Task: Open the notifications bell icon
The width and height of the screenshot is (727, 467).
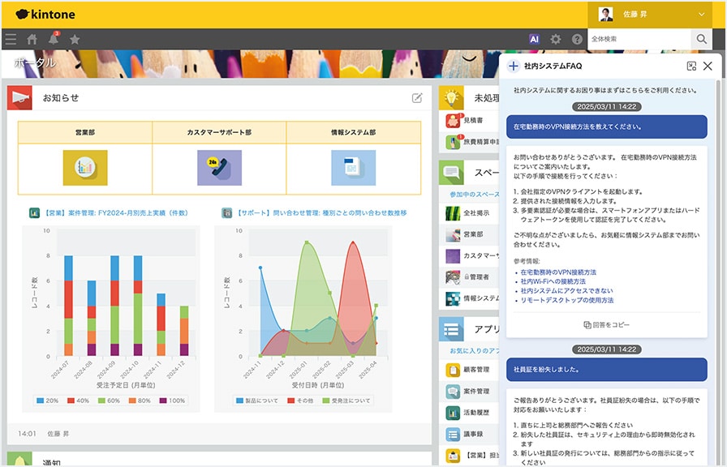Action: 54,39
